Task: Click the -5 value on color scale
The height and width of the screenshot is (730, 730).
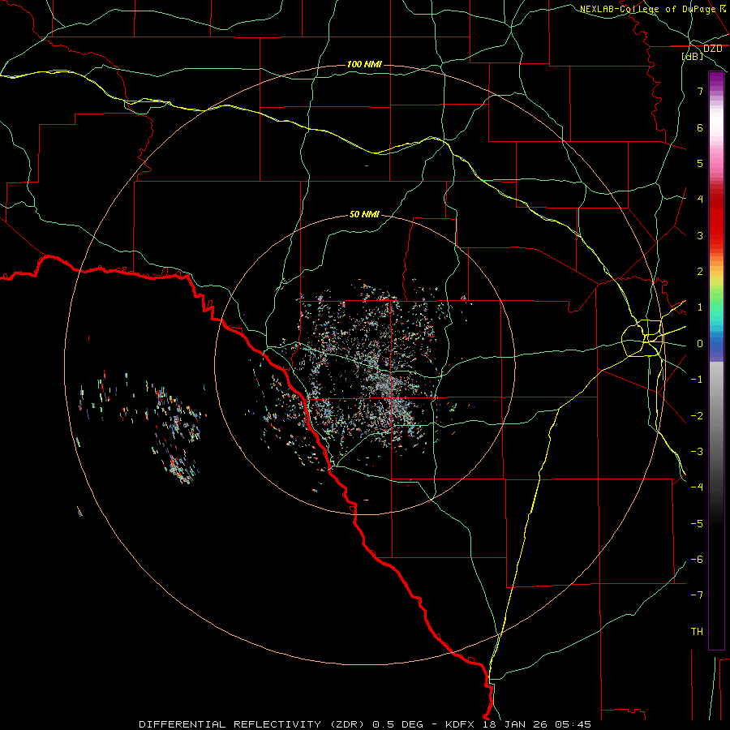Action: (x=697, y=524)
